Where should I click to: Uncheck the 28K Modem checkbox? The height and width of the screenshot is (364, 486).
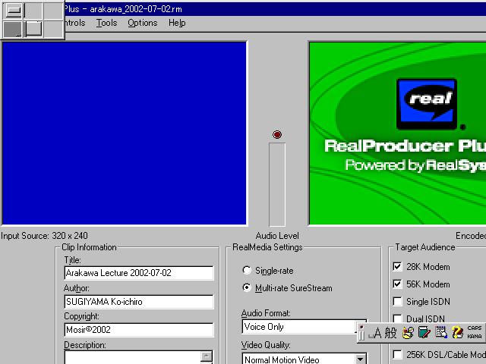(397, 266)
